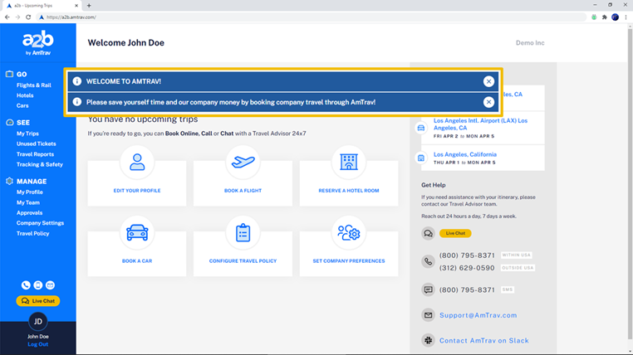Screen dimensions: 633x355
Task: Dismiss the Welcome to AmTrav banner
Action: [x=488, y=81]
